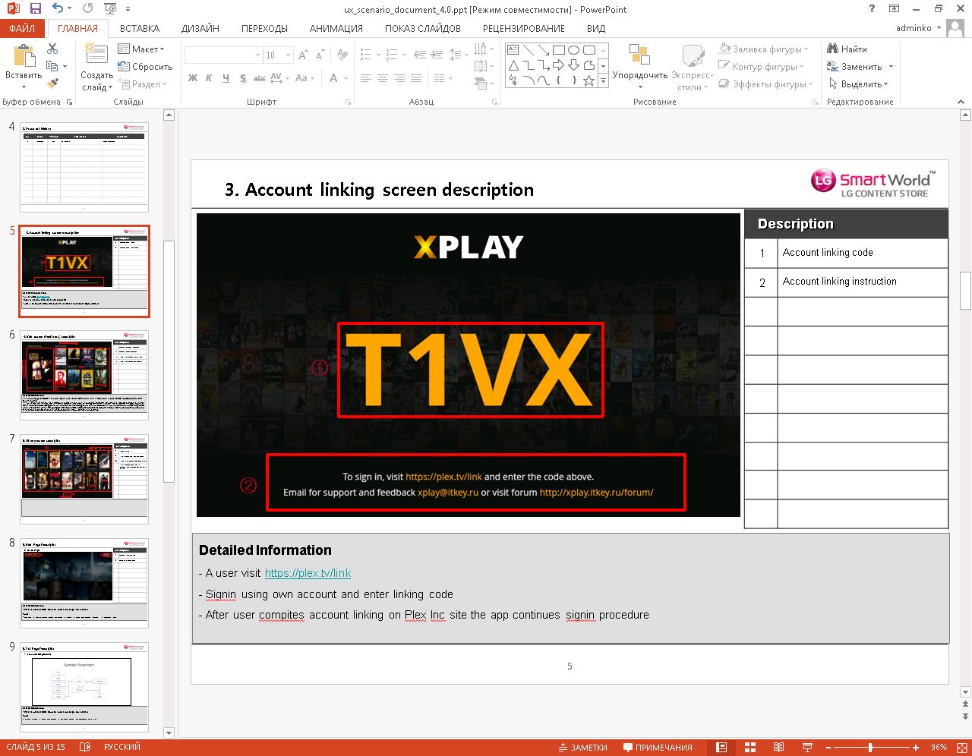Toggle the Notes (Заметки) pane
The image size is (972, 756).
click(582, 748)
